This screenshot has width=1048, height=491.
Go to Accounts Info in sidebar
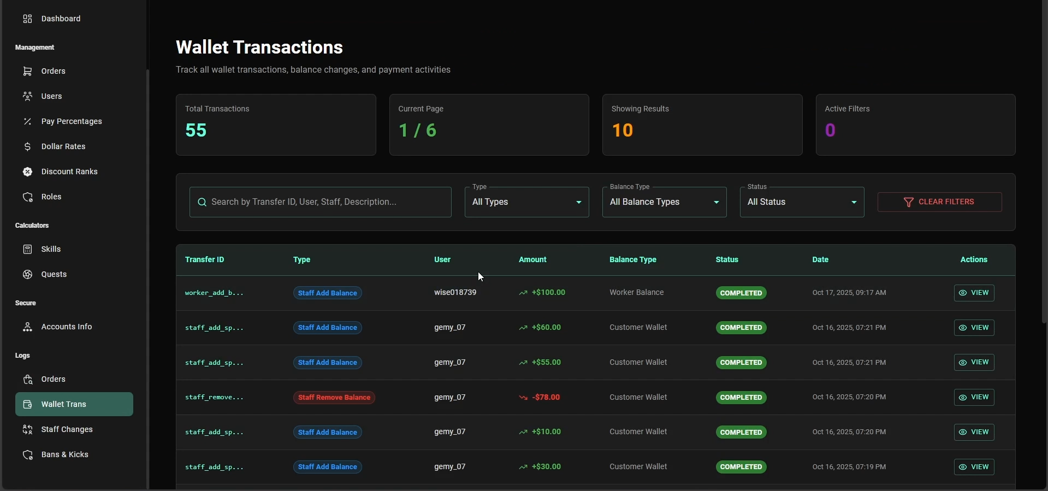coord(67,327)
